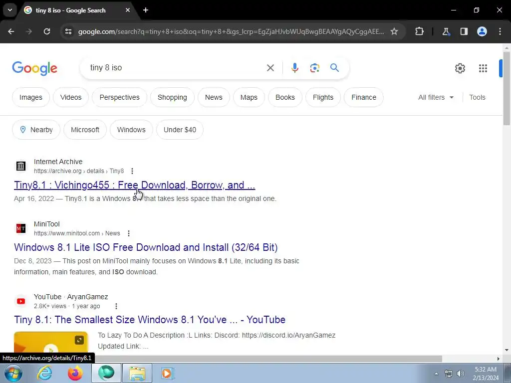Switch to News results
This screenshot has height=383, width=511.
[x=214, y=97]
